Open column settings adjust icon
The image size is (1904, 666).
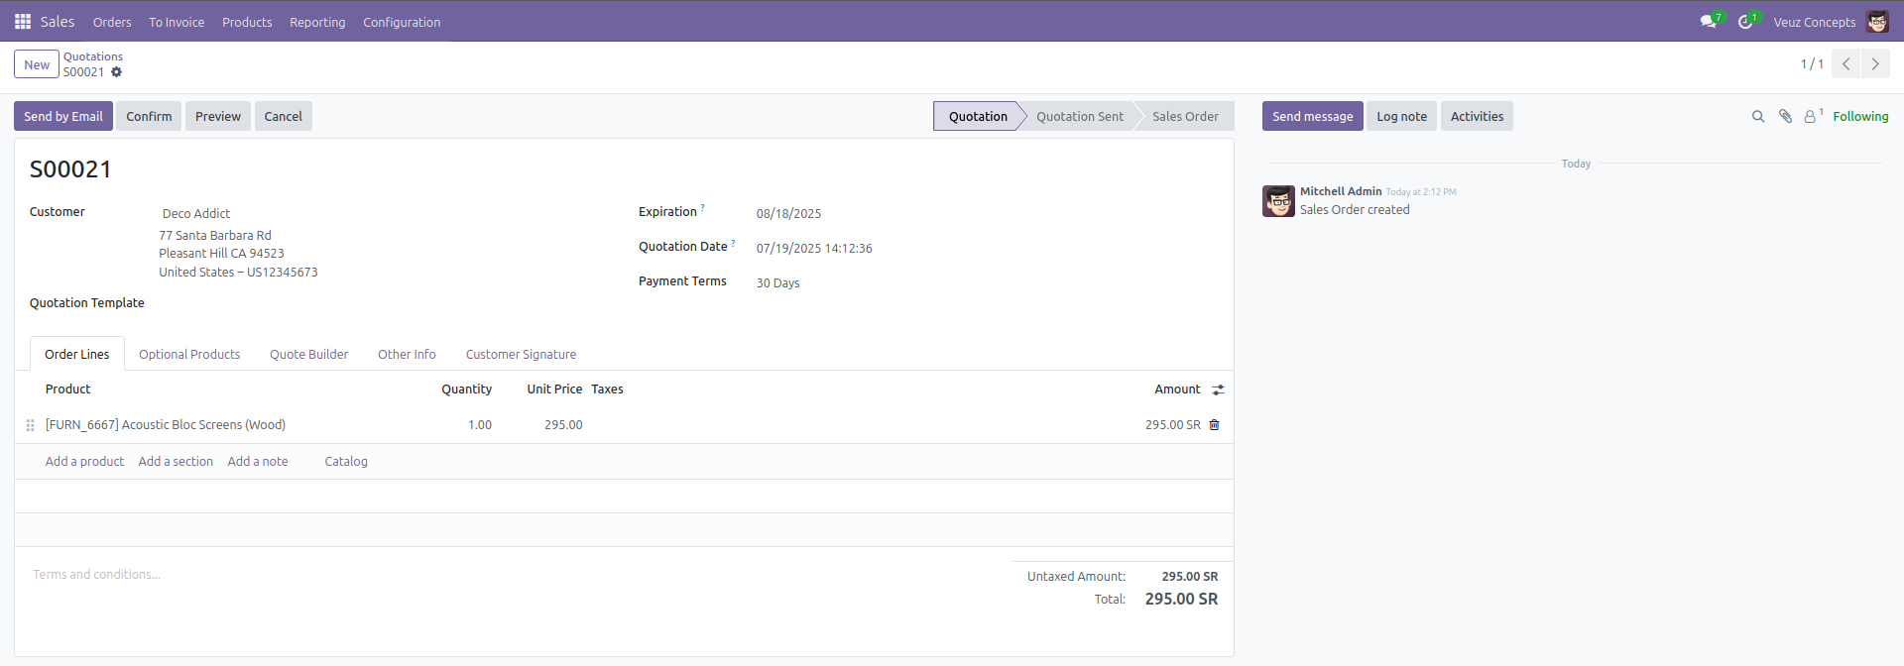coord(1218,390)
